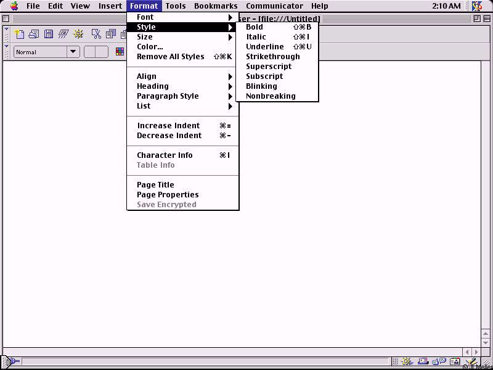Click the New document toolbar icon
The height and width of the screenshot is (370, 493).
coord(20,34)
